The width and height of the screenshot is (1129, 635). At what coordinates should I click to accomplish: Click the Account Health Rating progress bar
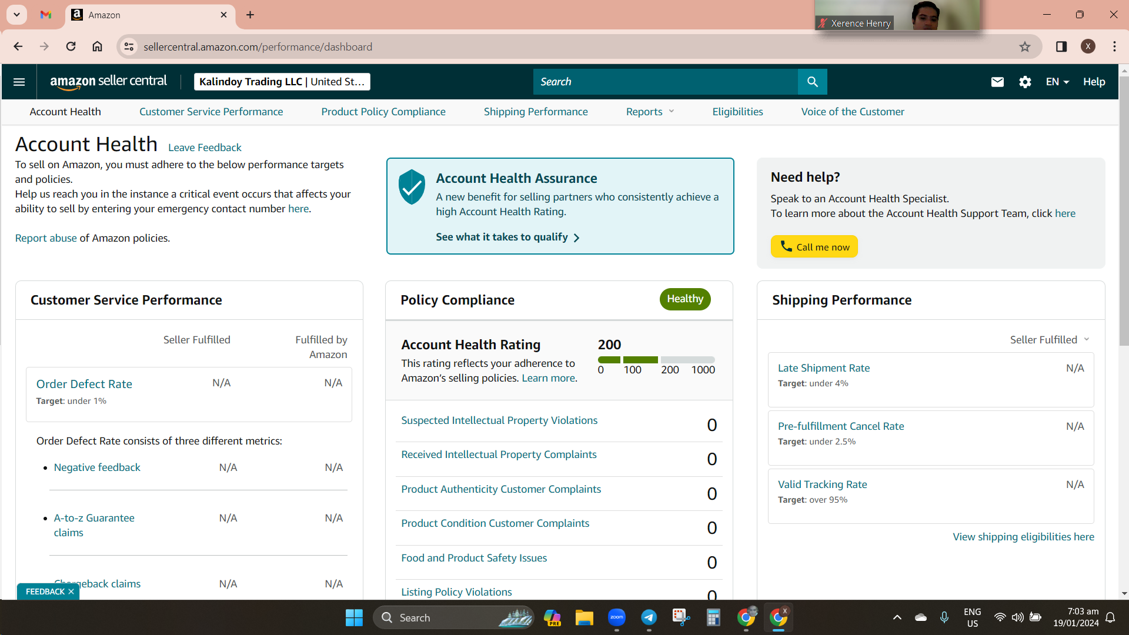(x=656, y=360)
